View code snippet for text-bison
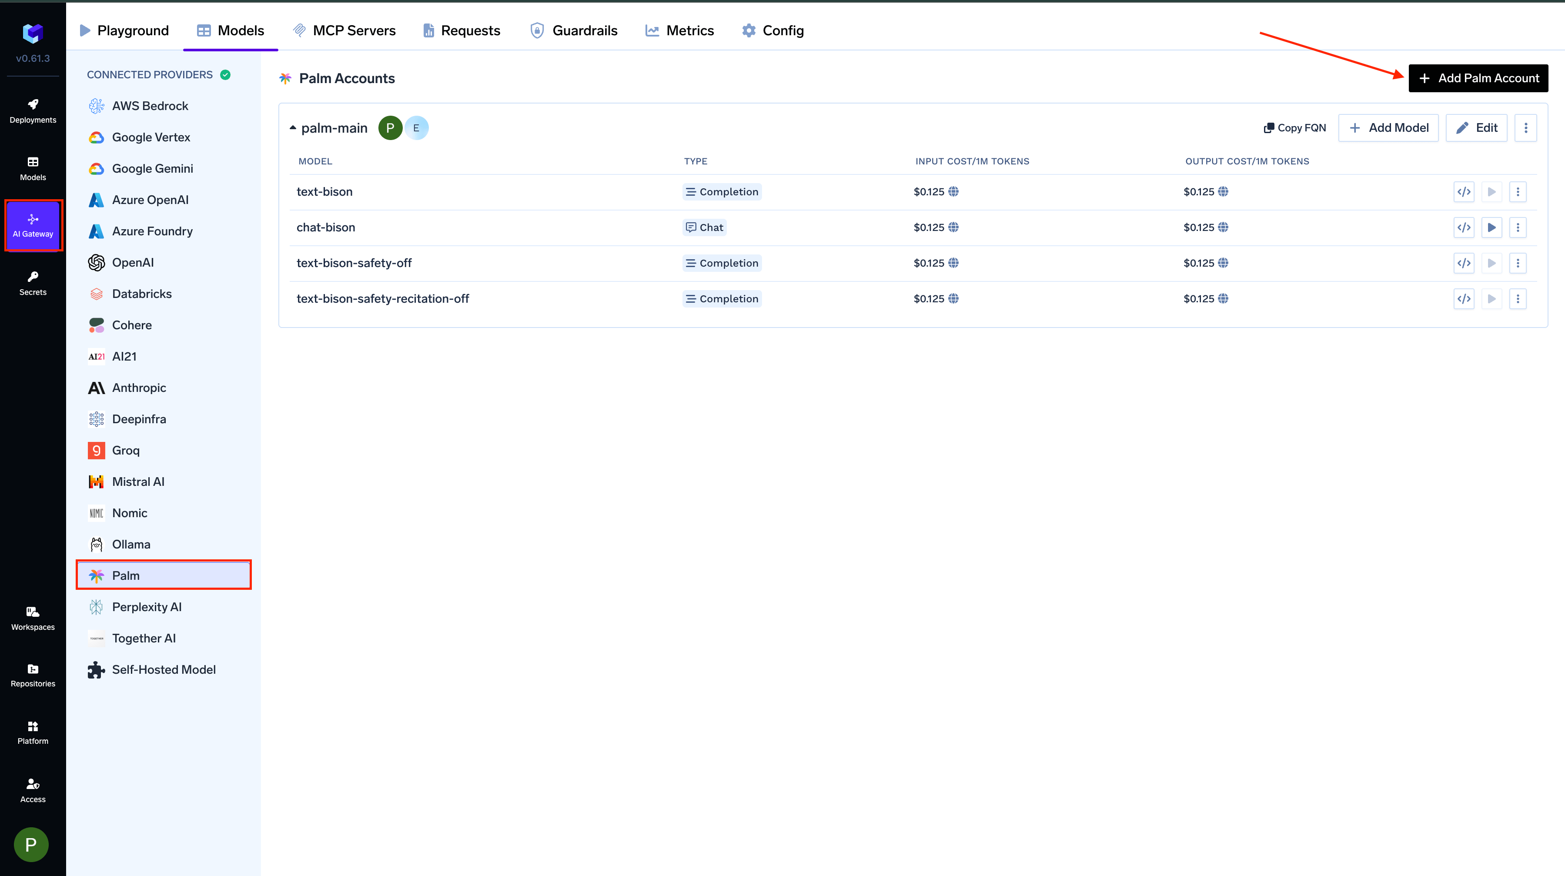The height and width of the screenshot is (876, 1565). [x=1464, y=192]
